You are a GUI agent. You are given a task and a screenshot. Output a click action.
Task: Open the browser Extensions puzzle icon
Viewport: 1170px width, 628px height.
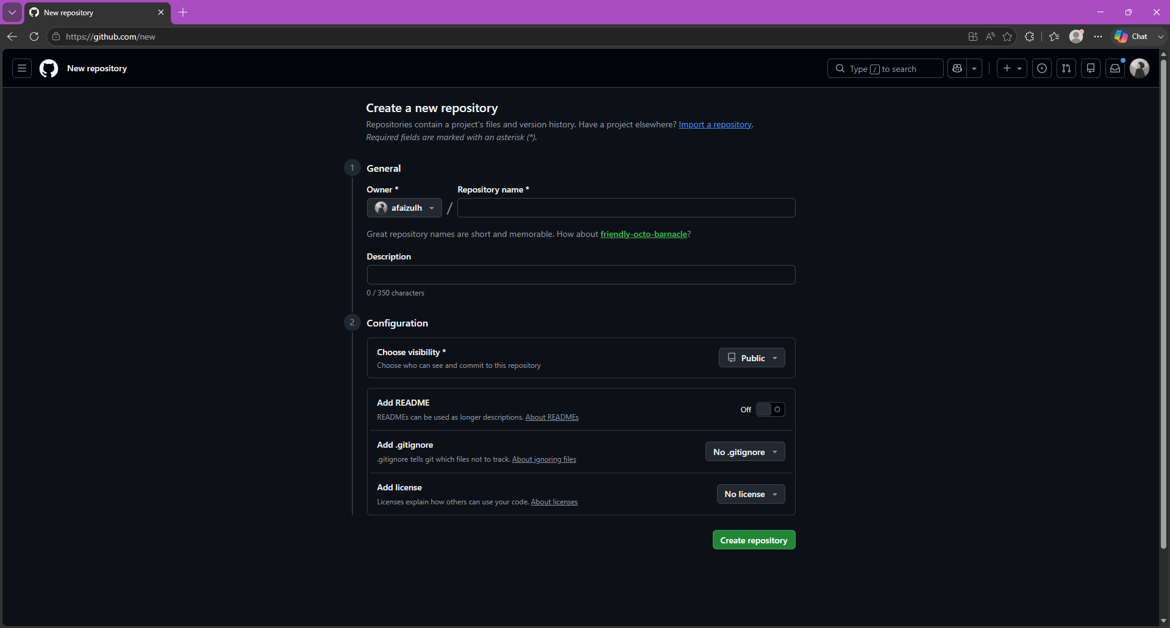tap(1030, 37)
